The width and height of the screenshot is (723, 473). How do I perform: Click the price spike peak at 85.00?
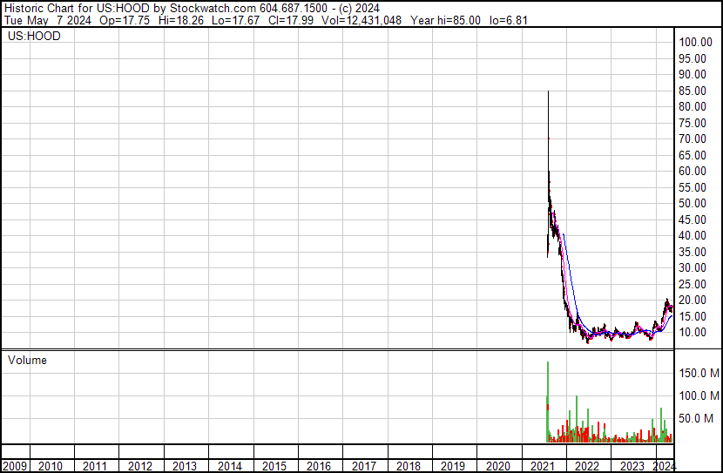[548, 91]
